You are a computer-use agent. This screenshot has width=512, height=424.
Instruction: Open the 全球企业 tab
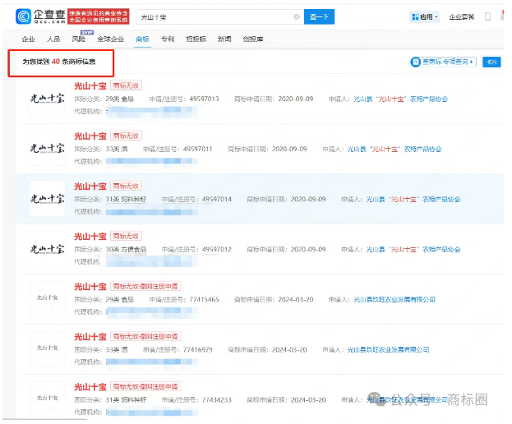pyautogui.click(x=109, y=39)
